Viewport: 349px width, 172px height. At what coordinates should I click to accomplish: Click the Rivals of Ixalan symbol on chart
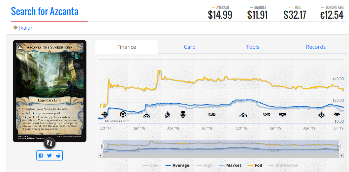tap(147, 115)
